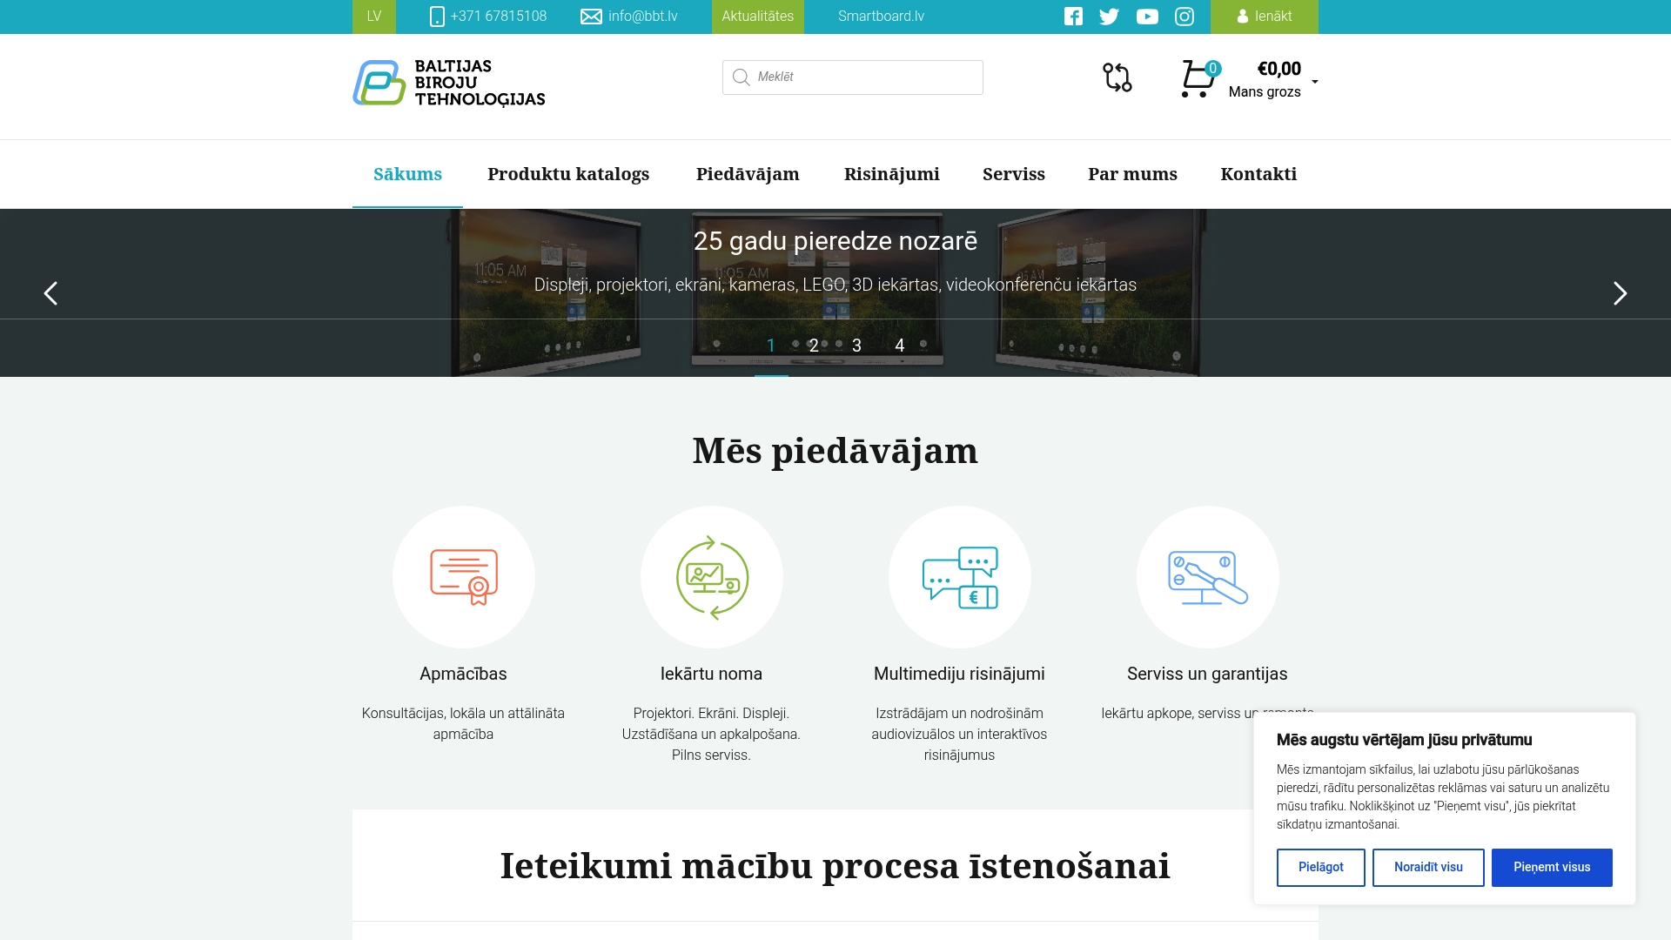This screenshot has width=1671, height=940.
Task: Open the Iekārtu noma heading link
Action: click(x=711, y=674)
